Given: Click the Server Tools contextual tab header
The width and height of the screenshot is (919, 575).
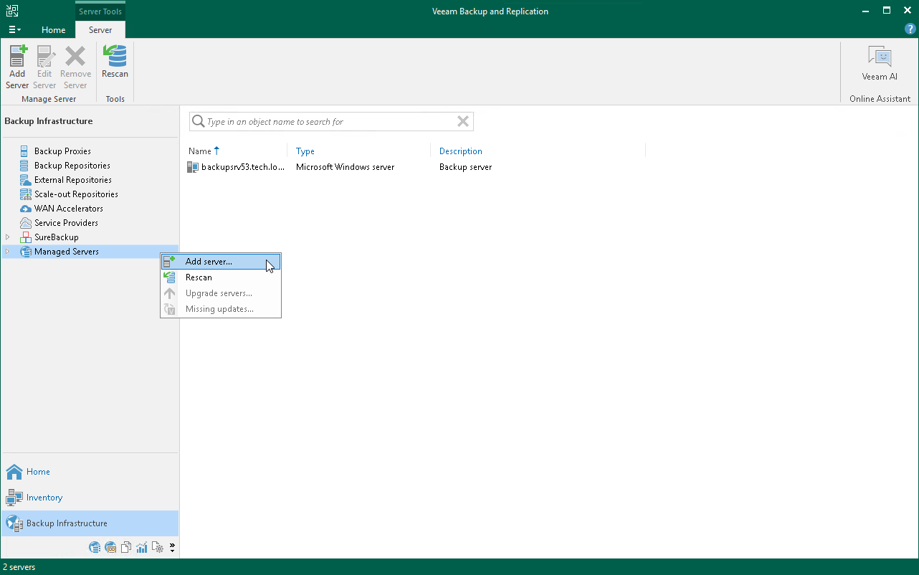Looking at the screenshot, I should [100, 11].
